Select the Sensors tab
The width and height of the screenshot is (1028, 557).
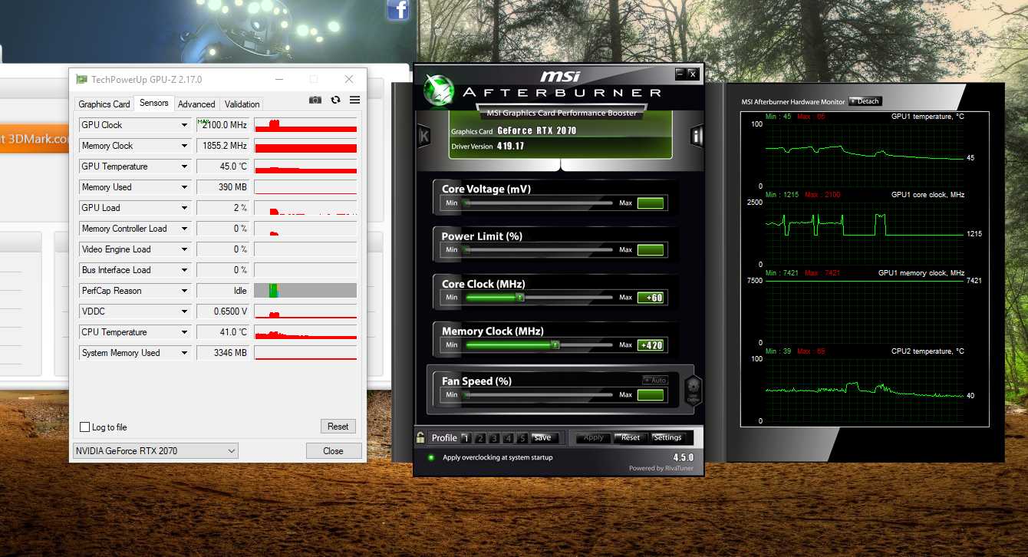tap(153, 103)
